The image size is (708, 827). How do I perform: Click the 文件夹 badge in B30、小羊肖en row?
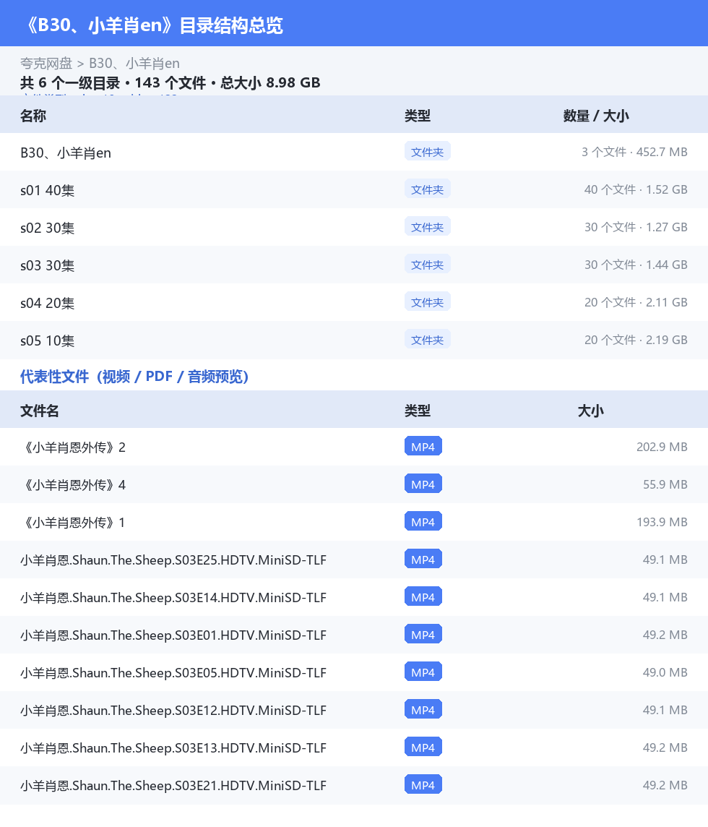pyautogui.click(x=428, y=152)
